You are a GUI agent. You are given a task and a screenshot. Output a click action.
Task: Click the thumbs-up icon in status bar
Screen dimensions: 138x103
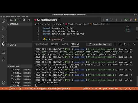pyautogui.click(x=121, y=88)
